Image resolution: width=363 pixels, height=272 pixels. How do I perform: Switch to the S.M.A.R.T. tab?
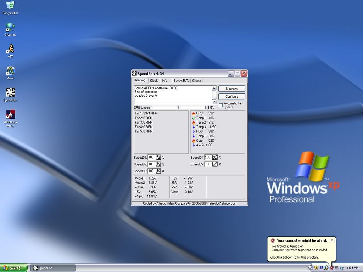point(181,81)
